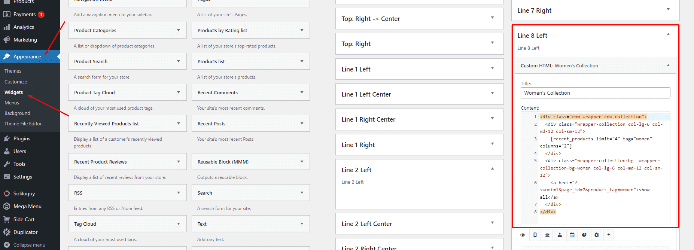Collapse the Line 8 Left widget area
Viewport: 694px width, 250px height.
668,35
